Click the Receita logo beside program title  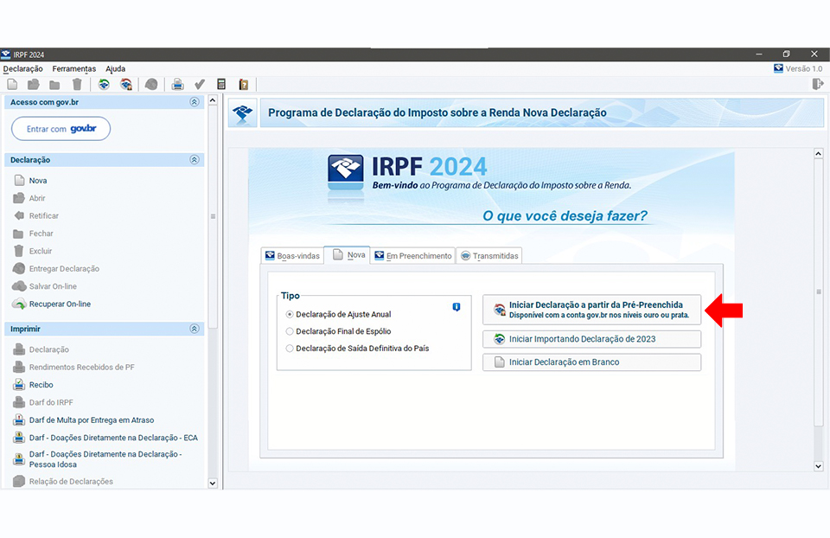point(243,112)
